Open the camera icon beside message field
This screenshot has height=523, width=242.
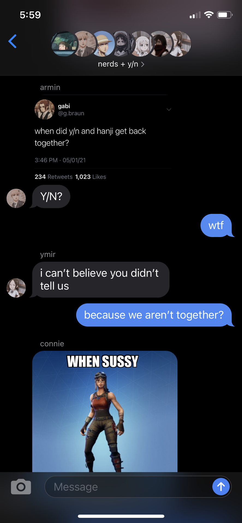click(x=21, y=486)
